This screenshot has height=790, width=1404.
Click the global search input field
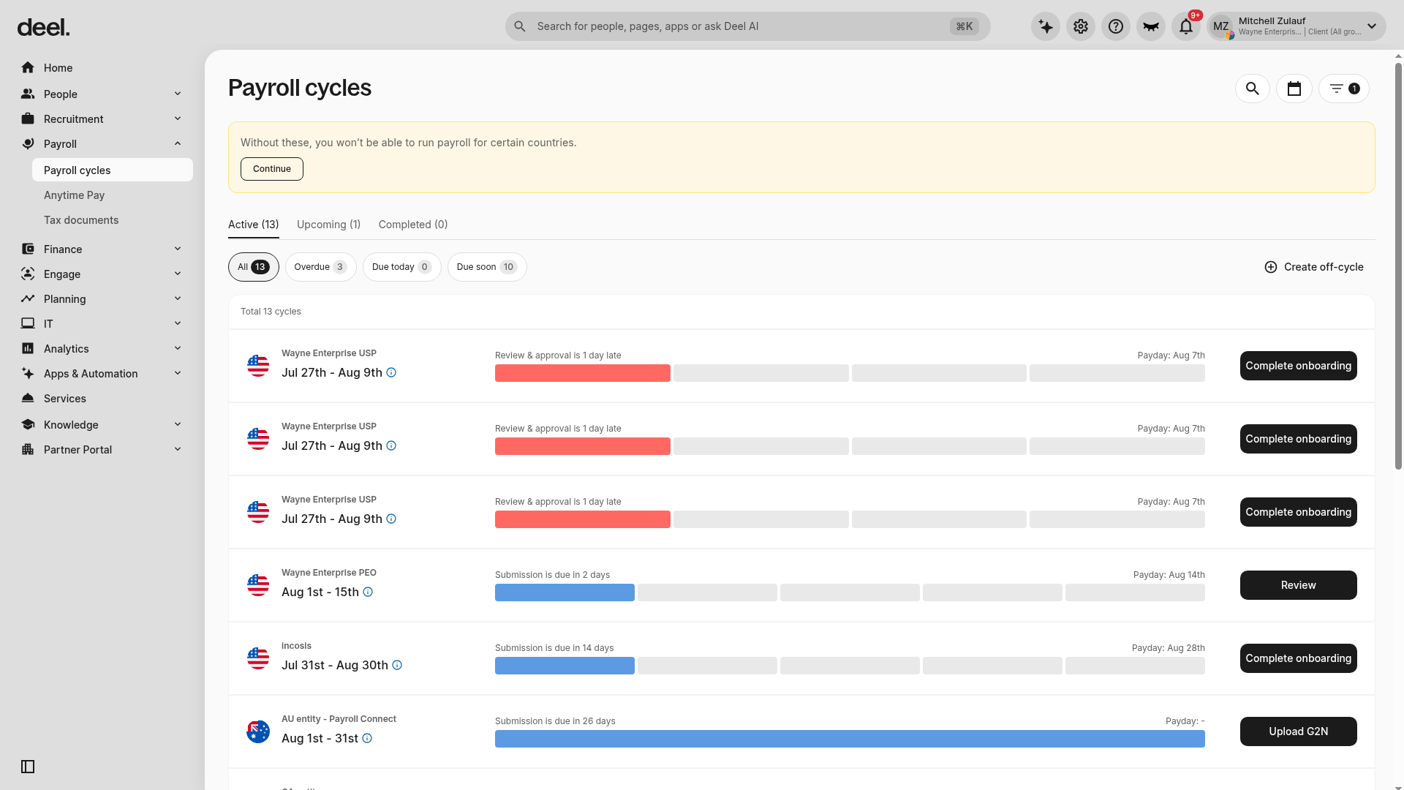click(747, 26)
